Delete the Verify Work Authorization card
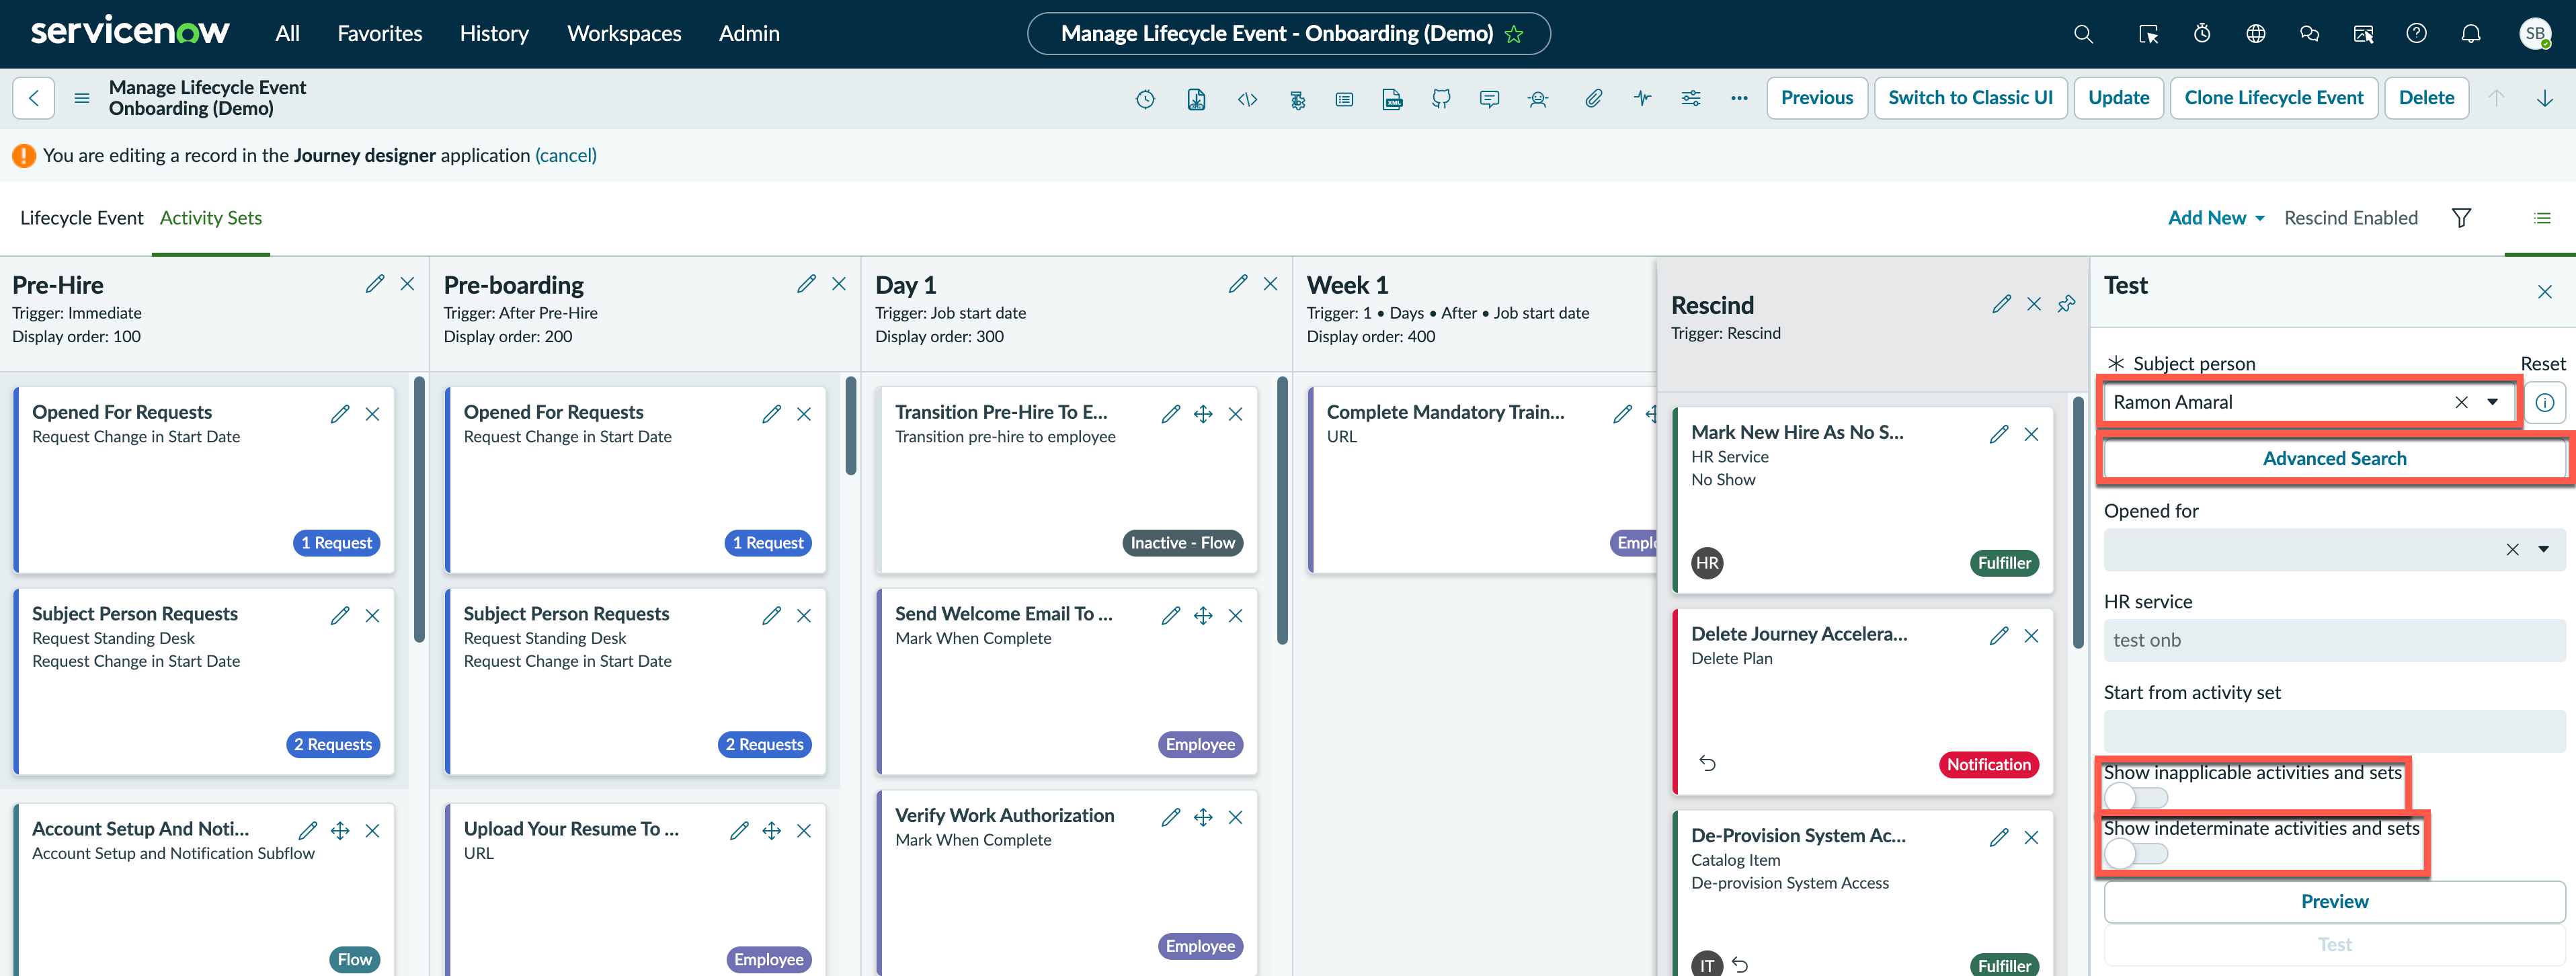The image size is (2576, 976). pos(1236,817)
